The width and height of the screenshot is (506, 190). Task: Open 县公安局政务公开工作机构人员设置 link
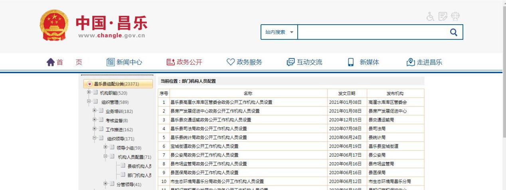(x=204, y=155)
